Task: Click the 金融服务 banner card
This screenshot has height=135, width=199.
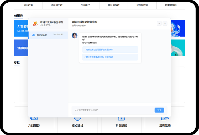Action: click(x=21, y=48)
